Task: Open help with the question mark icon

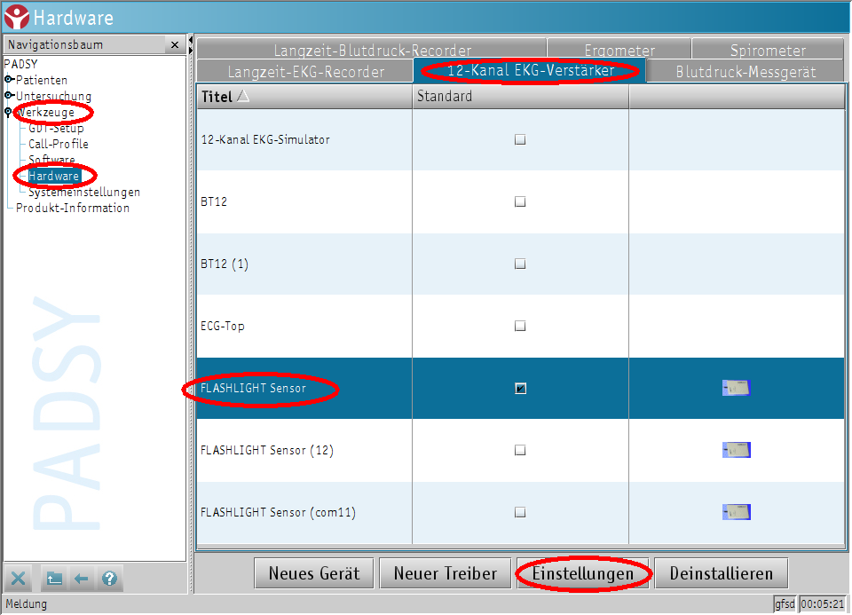Action: tap(109, 579)
